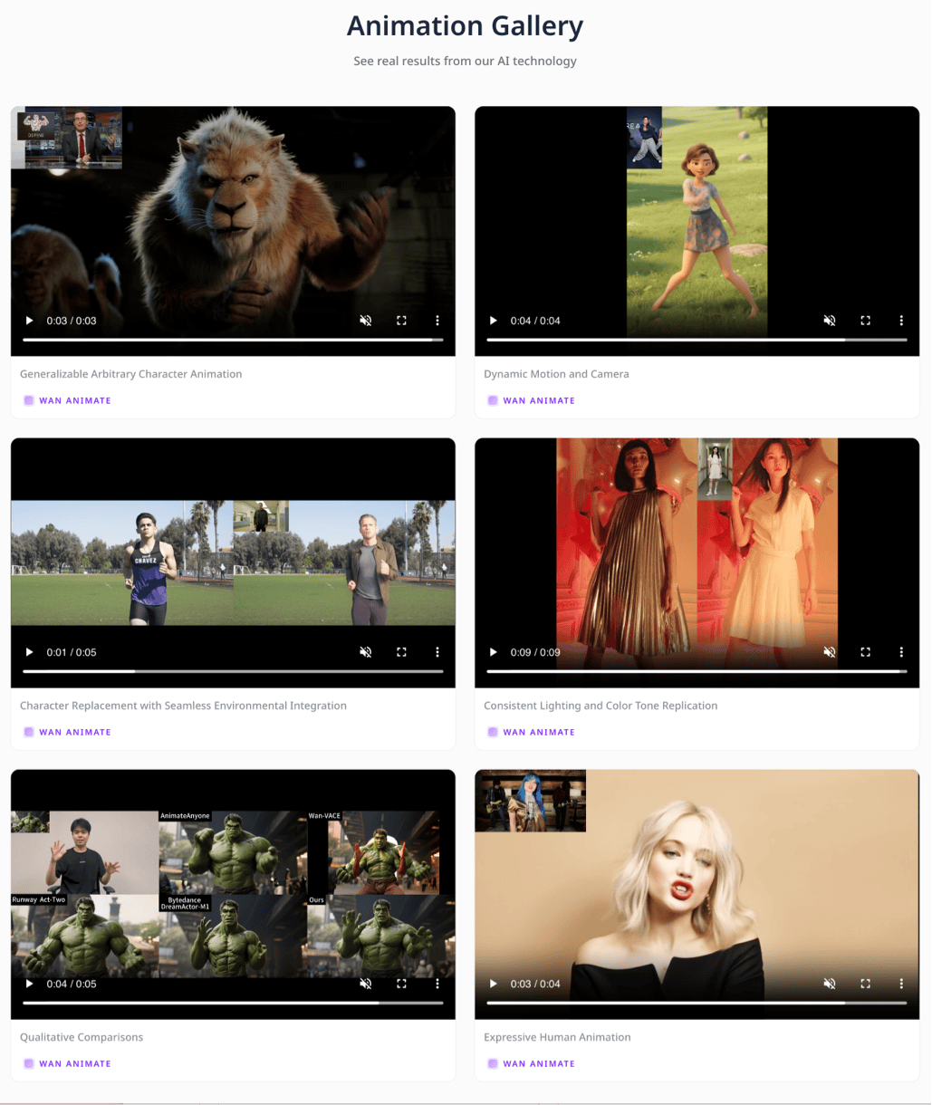
Task: Enter fullscreen on the "Consistent Lighting" video
Action: pos(865,652)
